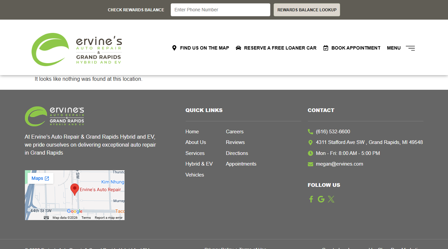Click Rewards Balance Lookup button
The height and width of the screenshot is (249, 448).
pos(307,10)
